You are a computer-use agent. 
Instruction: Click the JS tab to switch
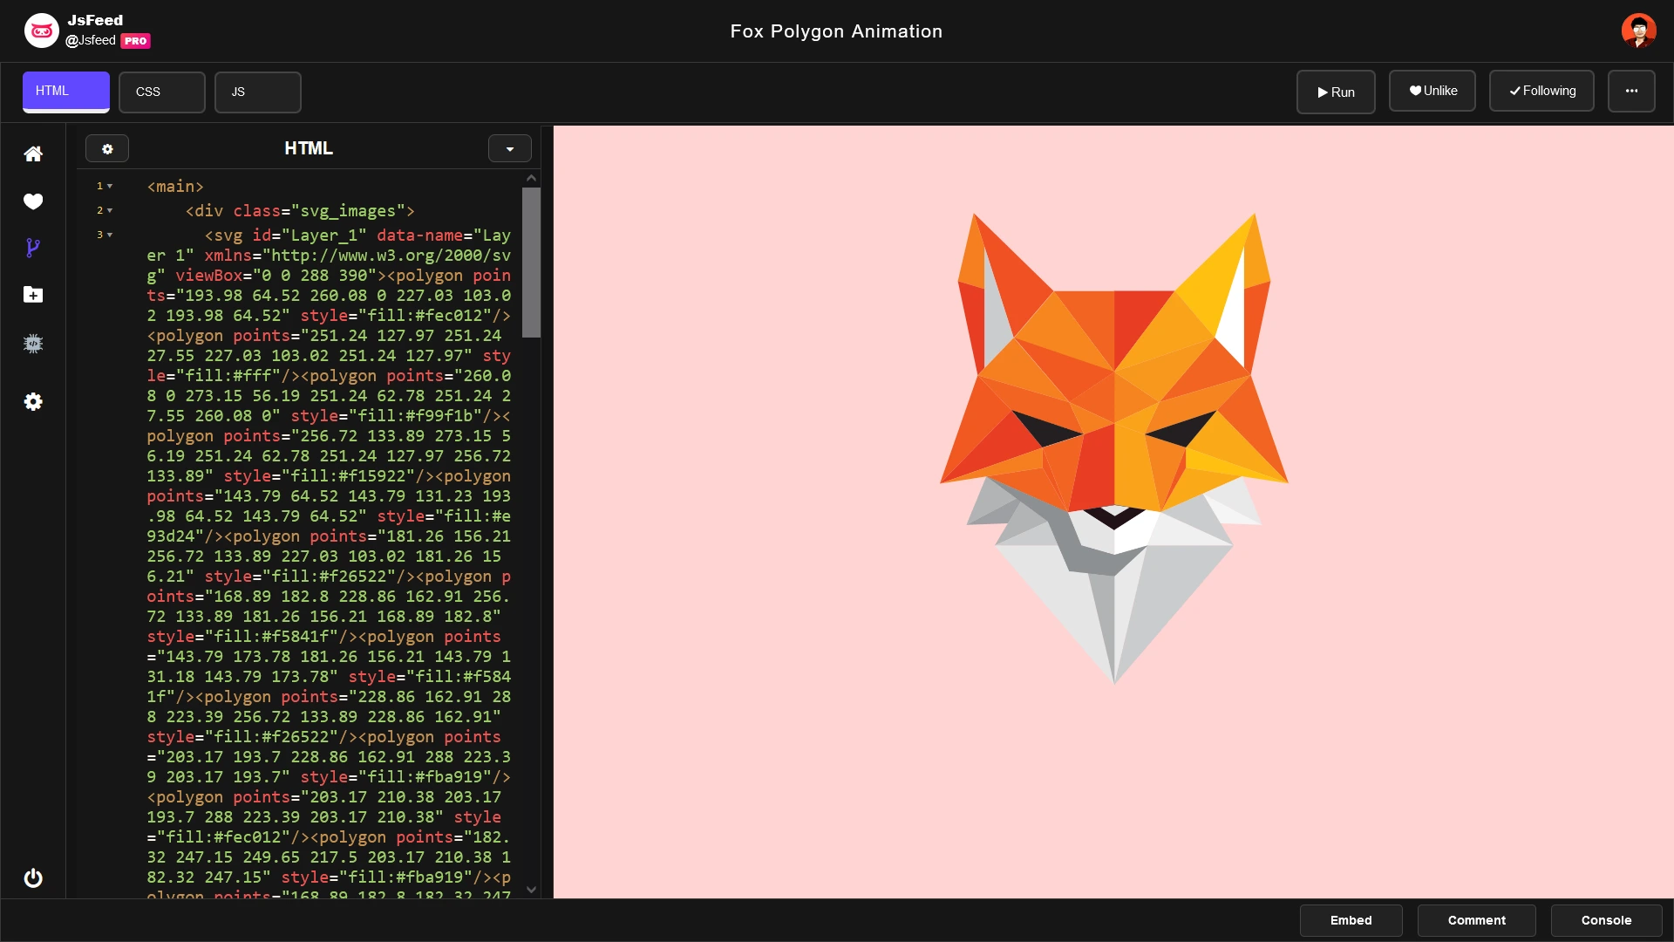[x=238, y=92]
